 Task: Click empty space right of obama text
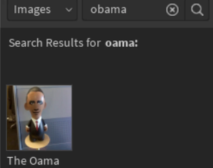tap(146, 10)
